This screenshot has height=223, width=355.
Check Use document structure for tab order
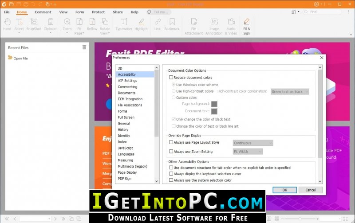171,168
